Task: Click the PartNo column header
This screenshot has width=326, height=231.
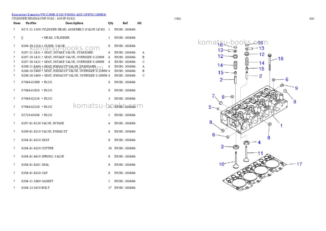Action: click(31, 23)
